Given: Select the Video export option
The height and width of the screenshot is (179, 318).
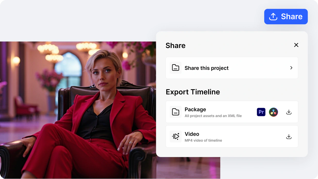Looking at the screenshot, I should [x=232, y=136].
